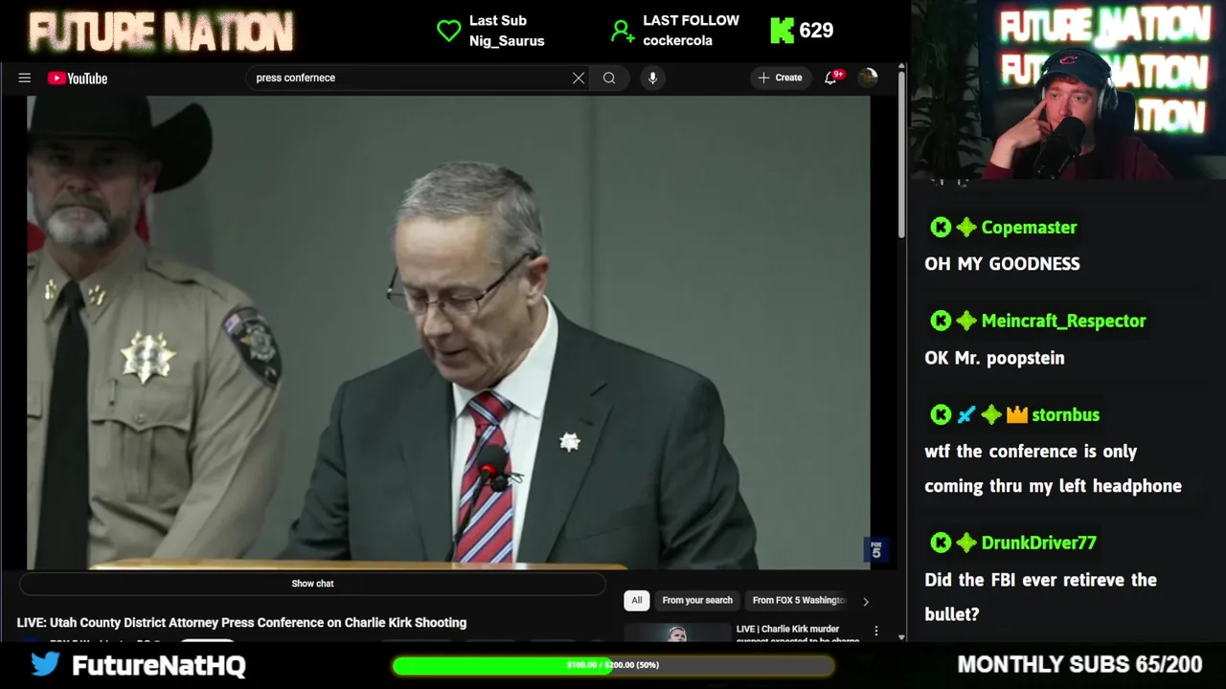Click the Twitter bird icon in footer

[x=45, y=663]
